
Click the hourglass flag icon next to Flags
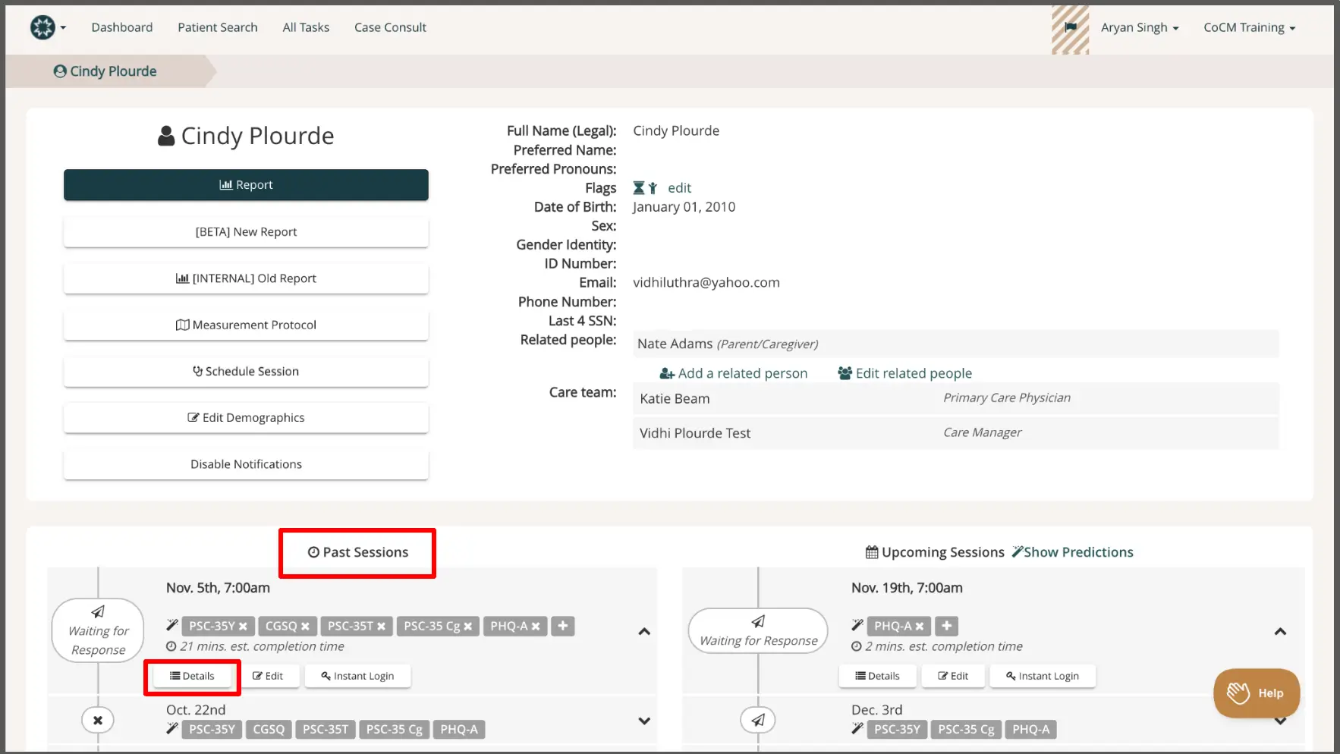click(639, 187)
